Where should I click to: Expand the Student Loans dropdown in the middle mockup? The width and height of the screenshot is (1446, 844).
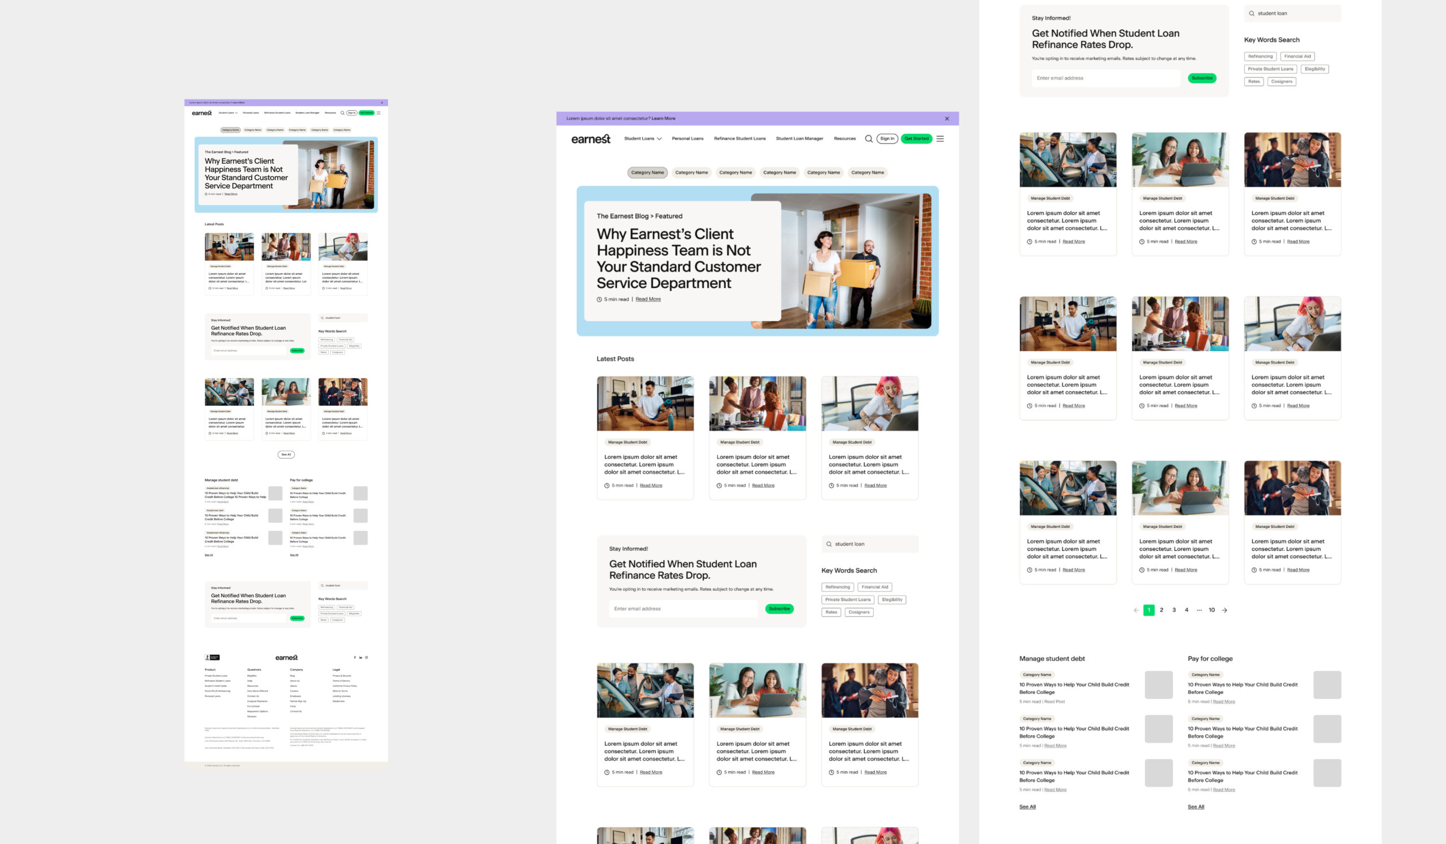(x=643, y=139)
